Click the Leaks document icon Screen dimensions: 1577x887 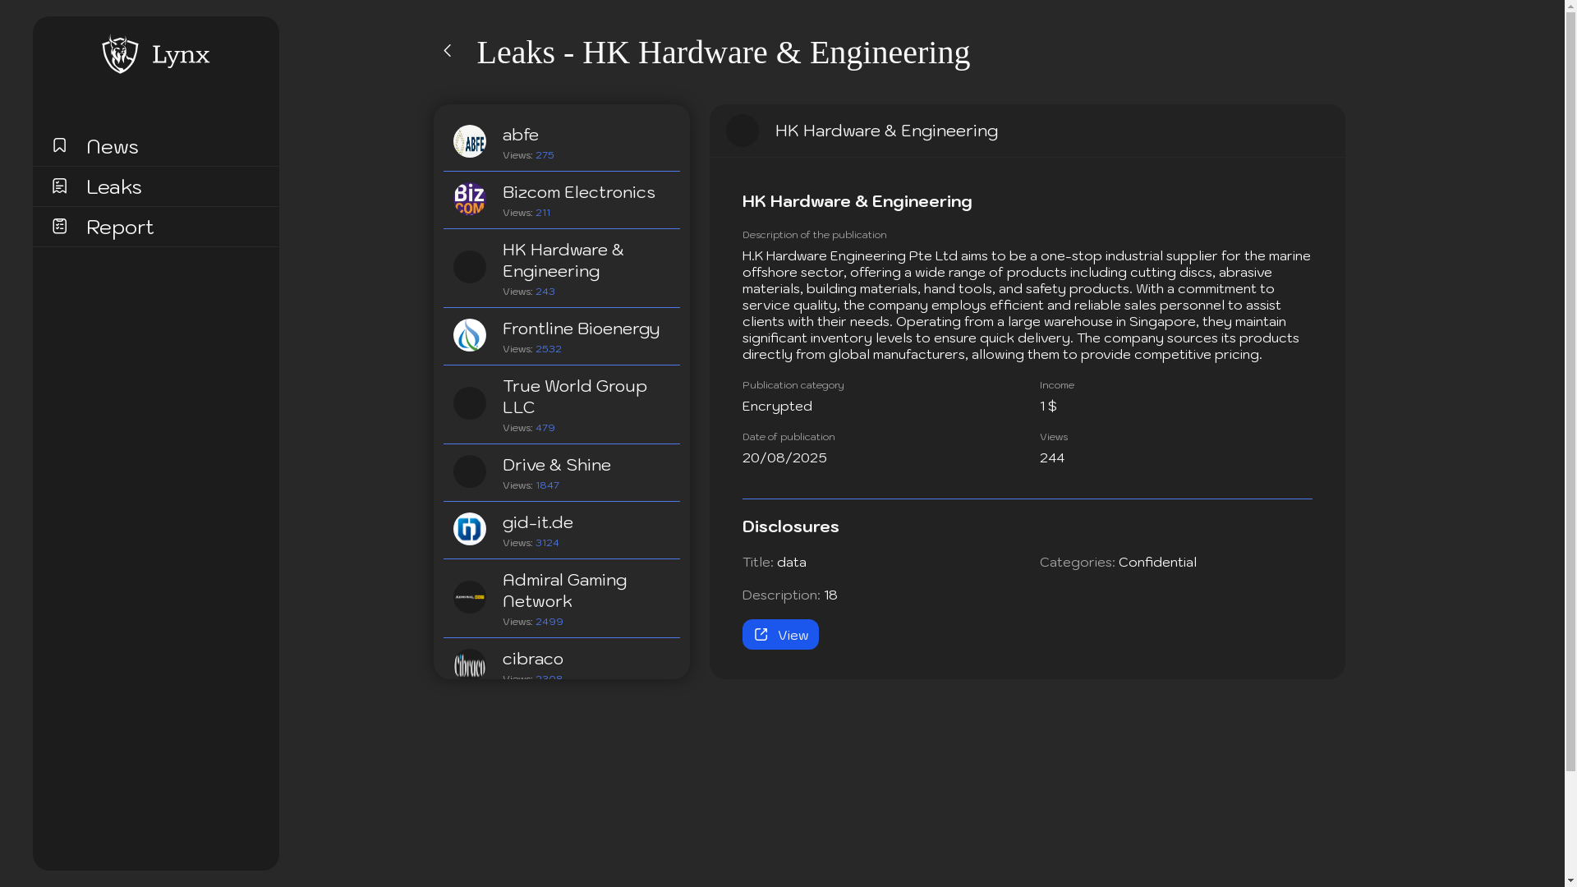[x=59, y=186]
